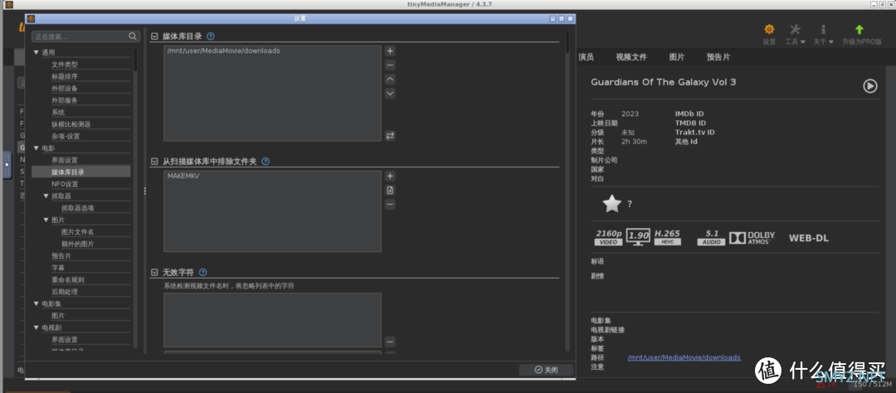This screenshot has height=393, width=896.
Task: Click the star rating icon
Action: (611, 203)
